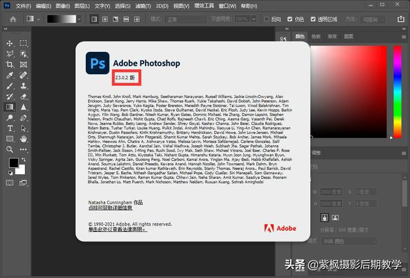Select the Path Selection tool
Screen dimensions: 410x278
point(23,128)
